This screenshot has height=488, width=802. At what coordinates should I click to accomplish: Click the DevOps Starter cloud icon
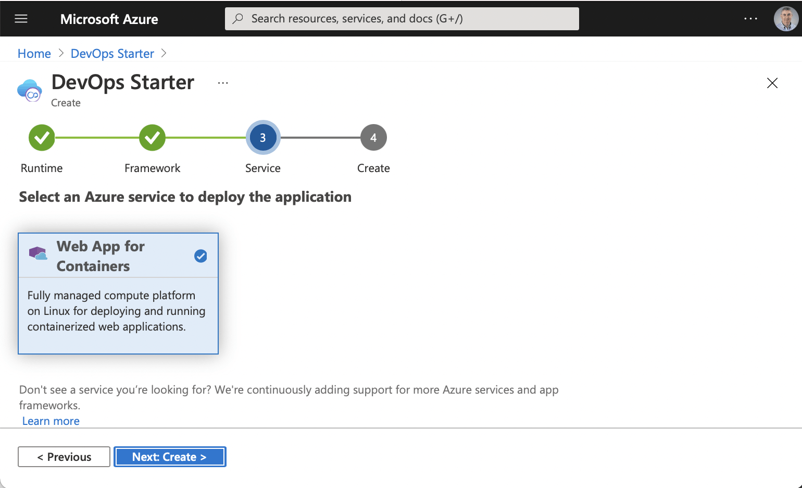pos(30,91)
